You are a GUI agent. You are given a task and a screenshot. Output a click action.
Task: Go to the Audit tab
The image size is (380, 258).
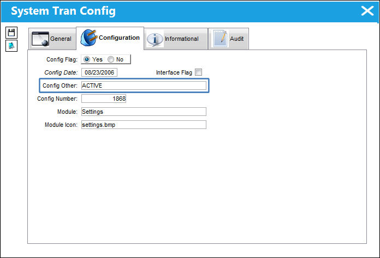click(229, 39)
